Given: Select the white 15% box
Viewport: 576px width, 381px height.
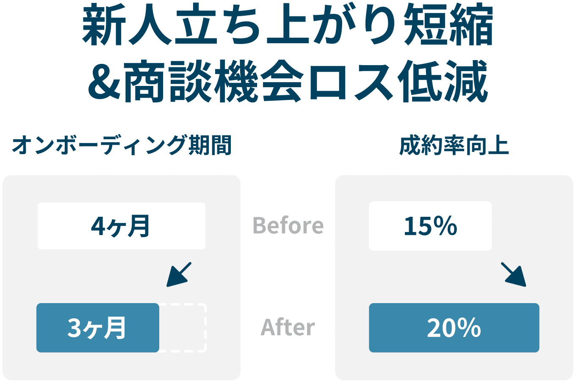Looking at the screenshot, I should [x=430, y=226].
